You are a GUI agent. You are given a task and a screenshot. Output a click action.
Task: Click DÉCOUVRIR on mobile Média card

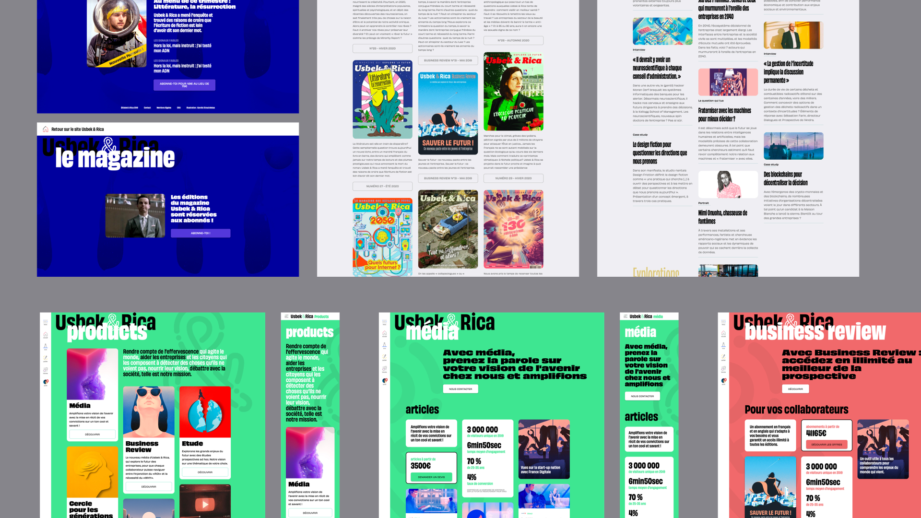click(310, 513)
